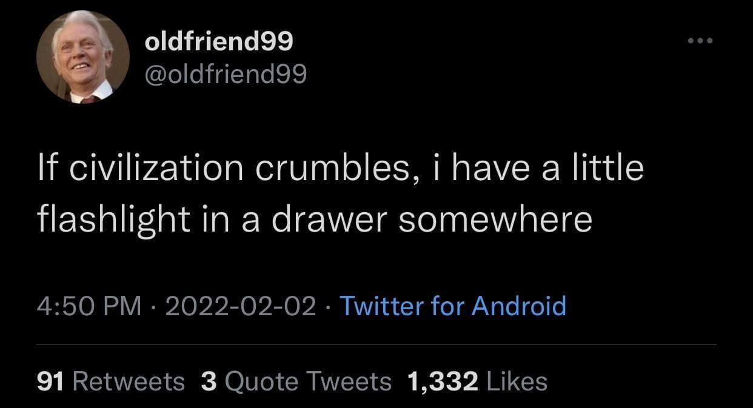Click the word "Likes" label
The image size is (753, 408).
coord(517,381)
